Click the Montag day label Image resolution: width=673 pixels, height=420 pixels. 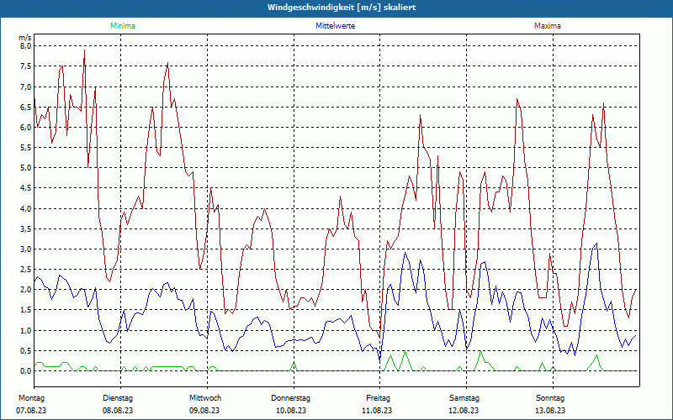pos(31,398)
